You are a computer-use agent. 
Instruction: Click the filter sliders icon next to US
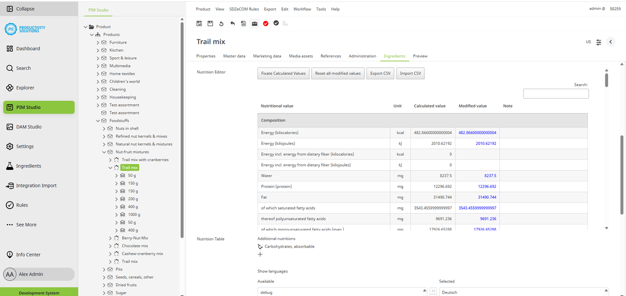[x=599, y=42]
